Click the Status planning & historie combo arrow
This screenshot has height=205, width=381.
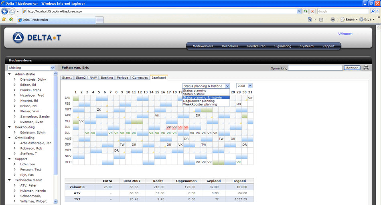tap(227, 86)
